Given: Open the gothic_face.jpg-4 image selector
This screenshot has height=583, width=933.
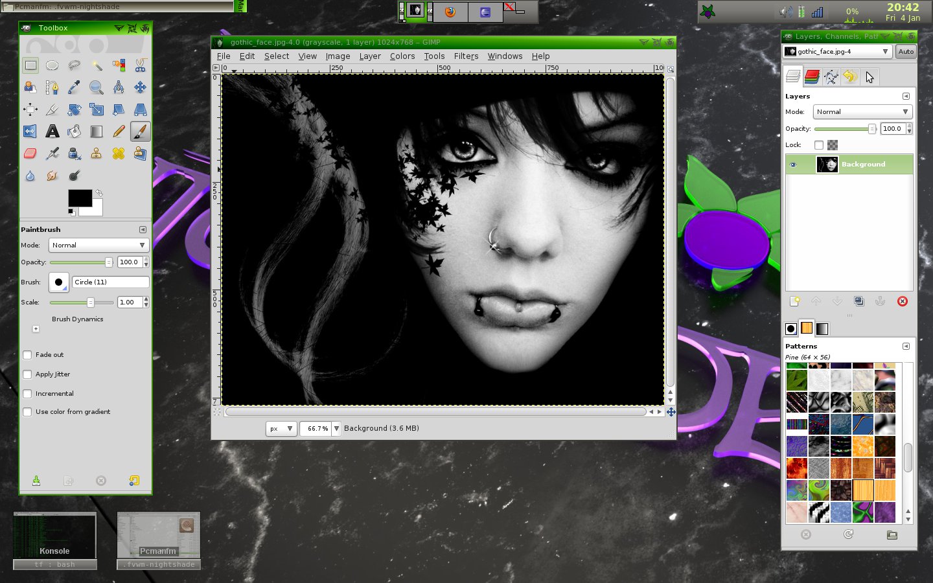Looking at the screenshot, I should (x=837, y=52).
